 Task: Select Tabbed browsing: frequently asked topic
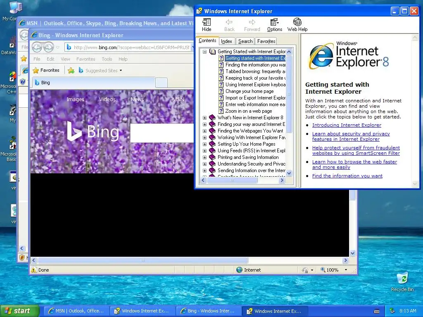pos(255,71)
